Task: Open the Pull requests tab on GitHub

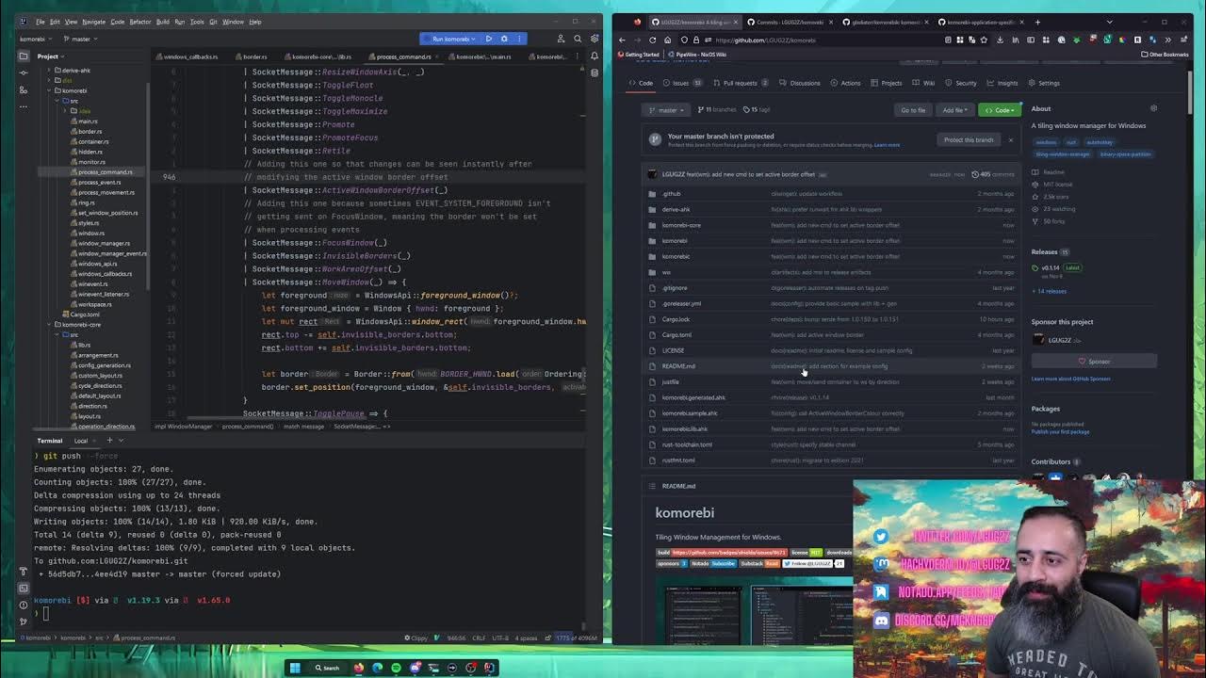Action: point(739,83)
